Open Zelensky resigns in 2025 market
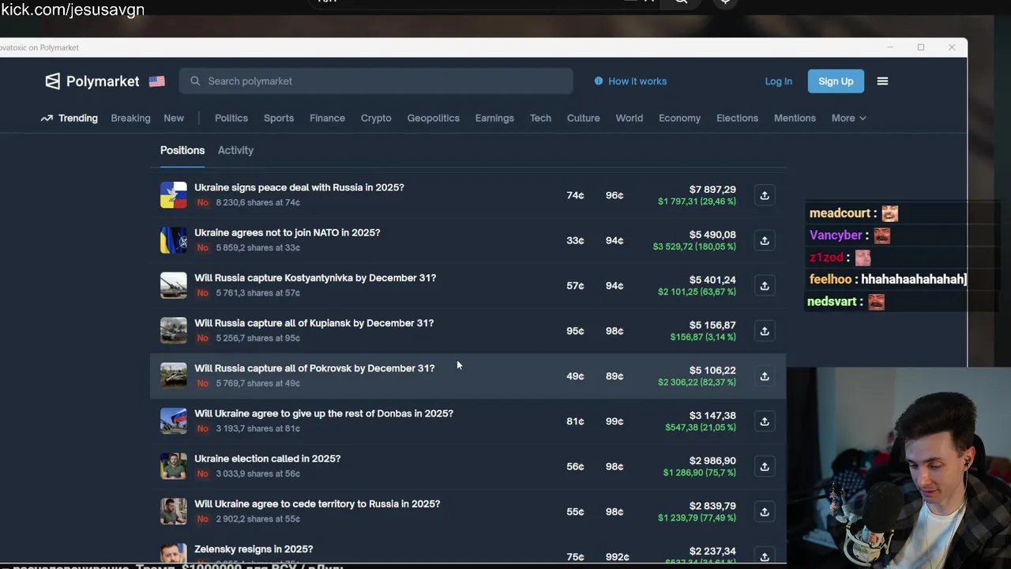This screenshot has width=1011, height=569. click(x=254, y=549)
